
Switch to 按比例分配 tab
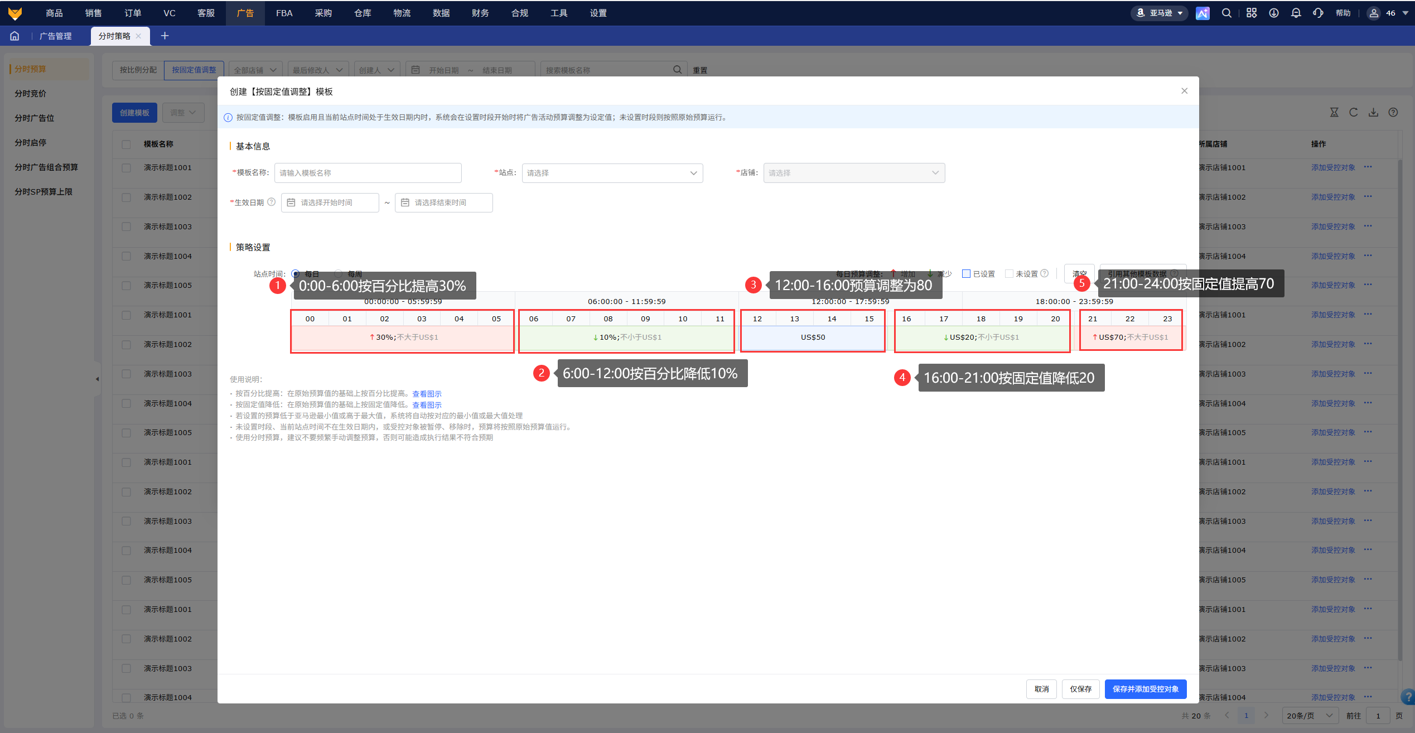point(138,70)
